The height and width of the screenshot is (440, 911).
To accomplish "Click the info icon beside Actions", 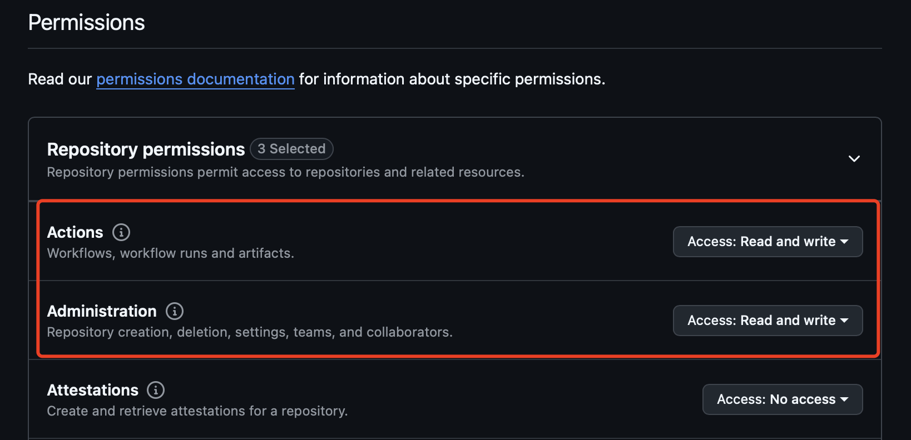I will 121,232.
